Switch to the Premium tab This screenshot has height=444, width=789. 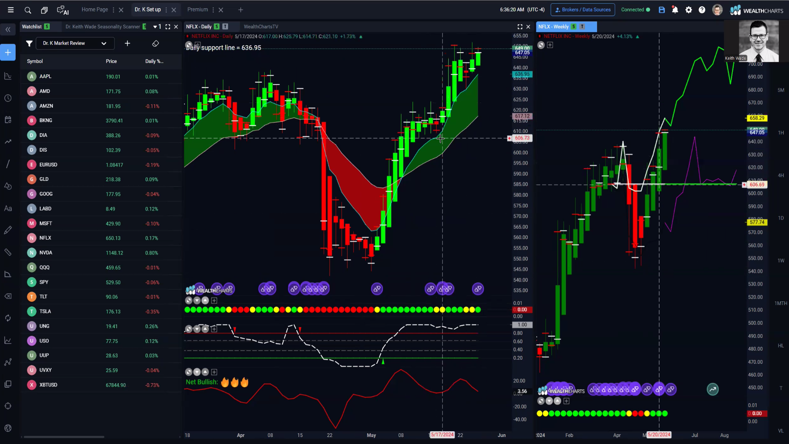[x=198, y=10]
